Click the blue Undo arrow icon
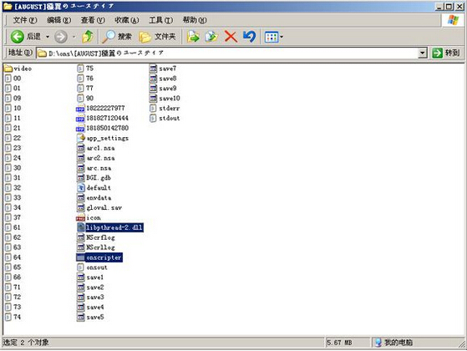This screenshot has width=467, height=351. (x=249, y=37)
